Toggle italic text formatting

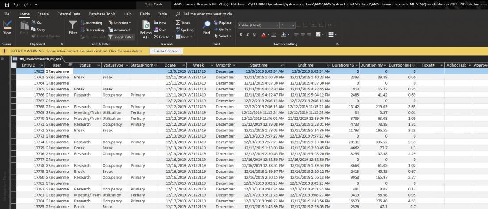[248, 34]
